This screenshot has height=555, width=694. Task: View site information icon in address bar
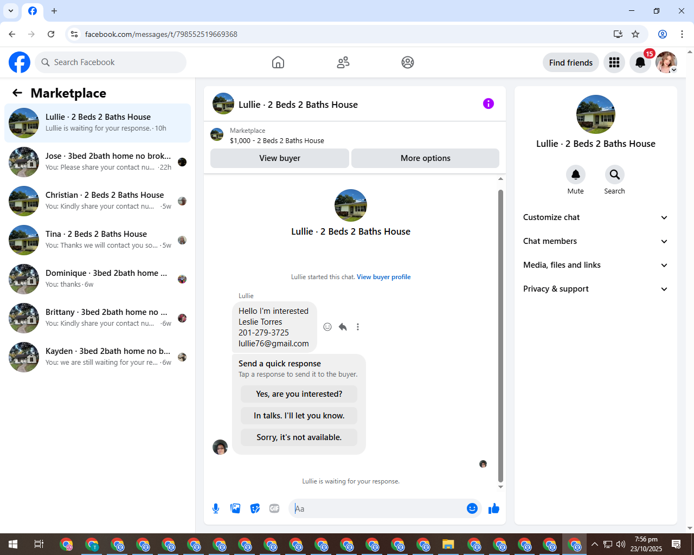(74, 34)
